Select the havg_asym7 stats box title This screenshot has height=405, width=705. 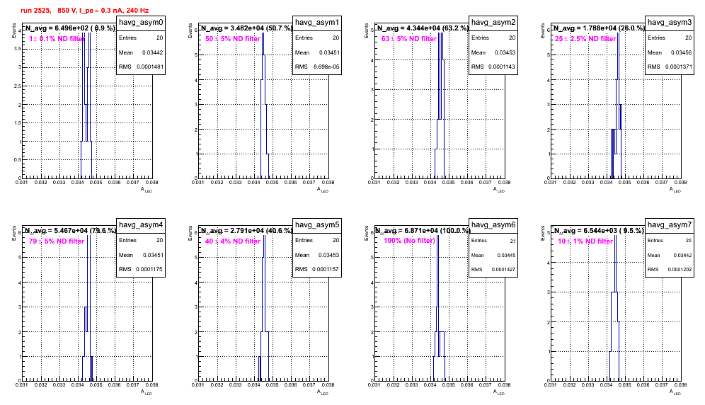[670, 225]
